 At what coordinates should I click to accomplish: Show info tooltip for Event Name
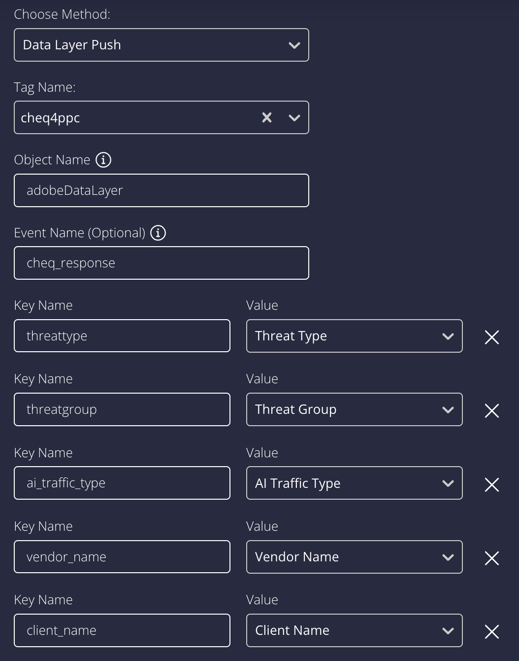pos(158,232)
